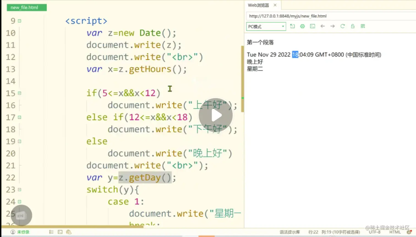Click the getDay call on line 22
The height and width of the screenshot is (237, 416).
pos(145,178)
